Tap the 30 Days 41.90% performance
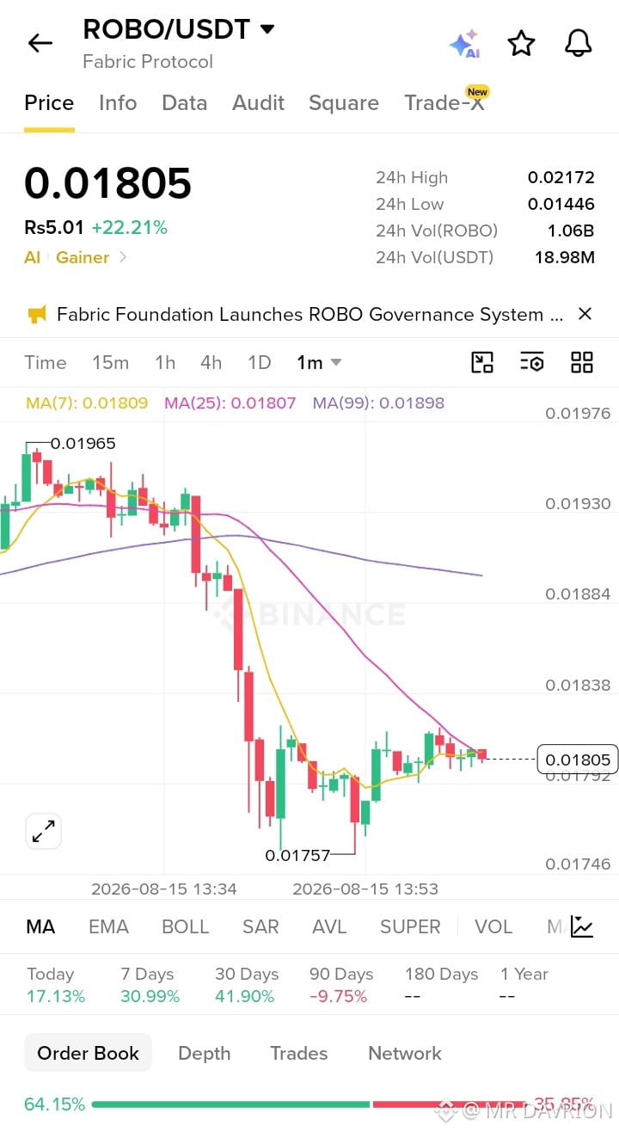Image resolution: width=619 pixels, height=1132 pixels. pos(246,985)
